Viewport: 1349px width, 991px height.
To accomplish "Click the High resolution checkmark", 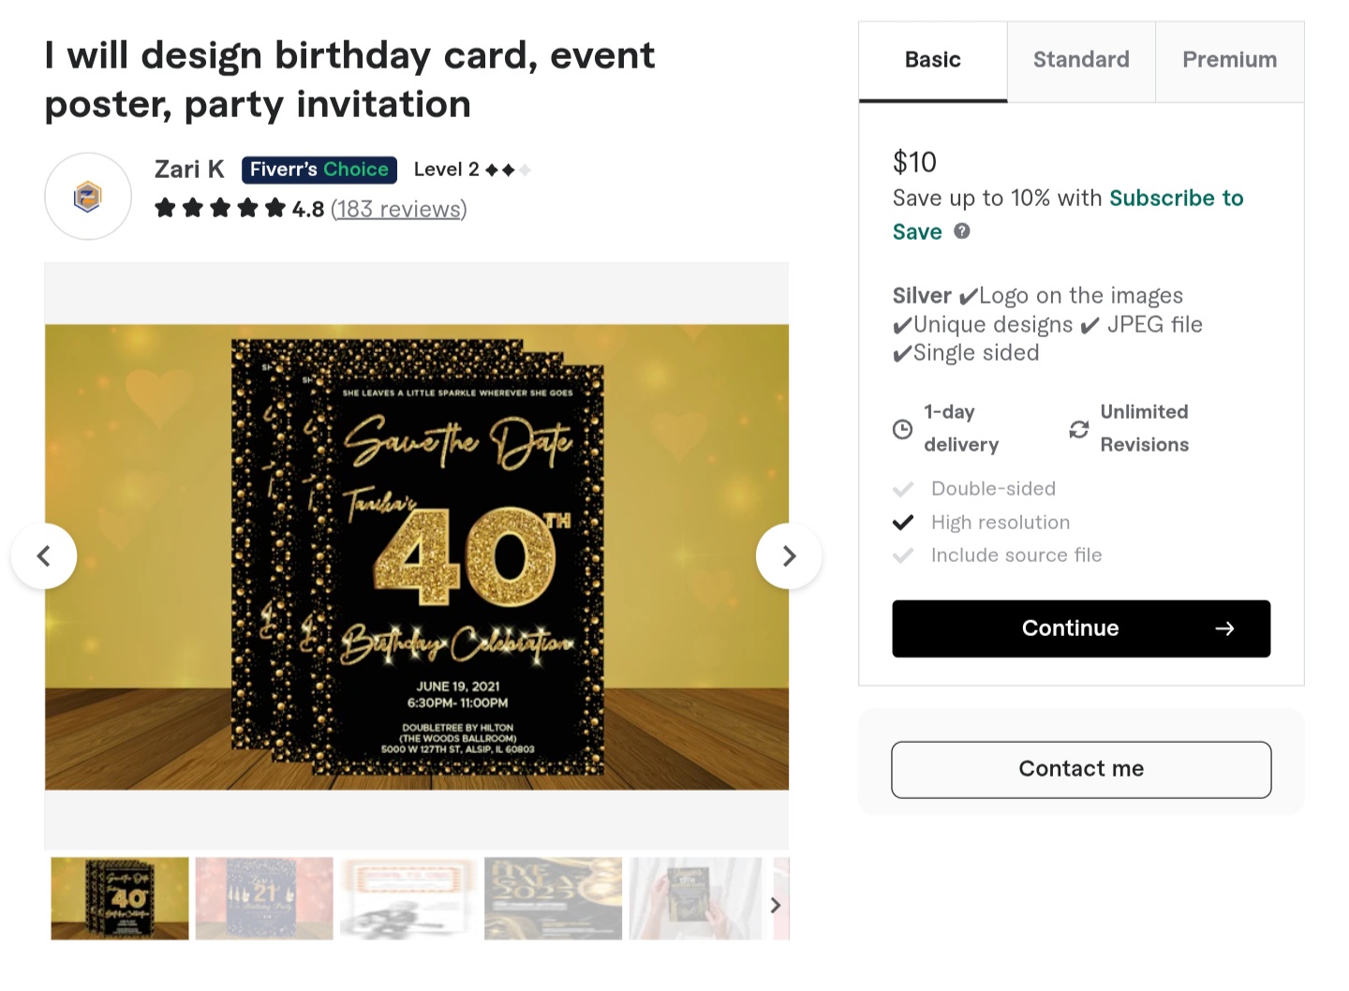I will click(903, 522).
